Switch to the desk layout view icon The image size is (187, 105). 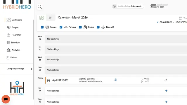tap(50, 18)
